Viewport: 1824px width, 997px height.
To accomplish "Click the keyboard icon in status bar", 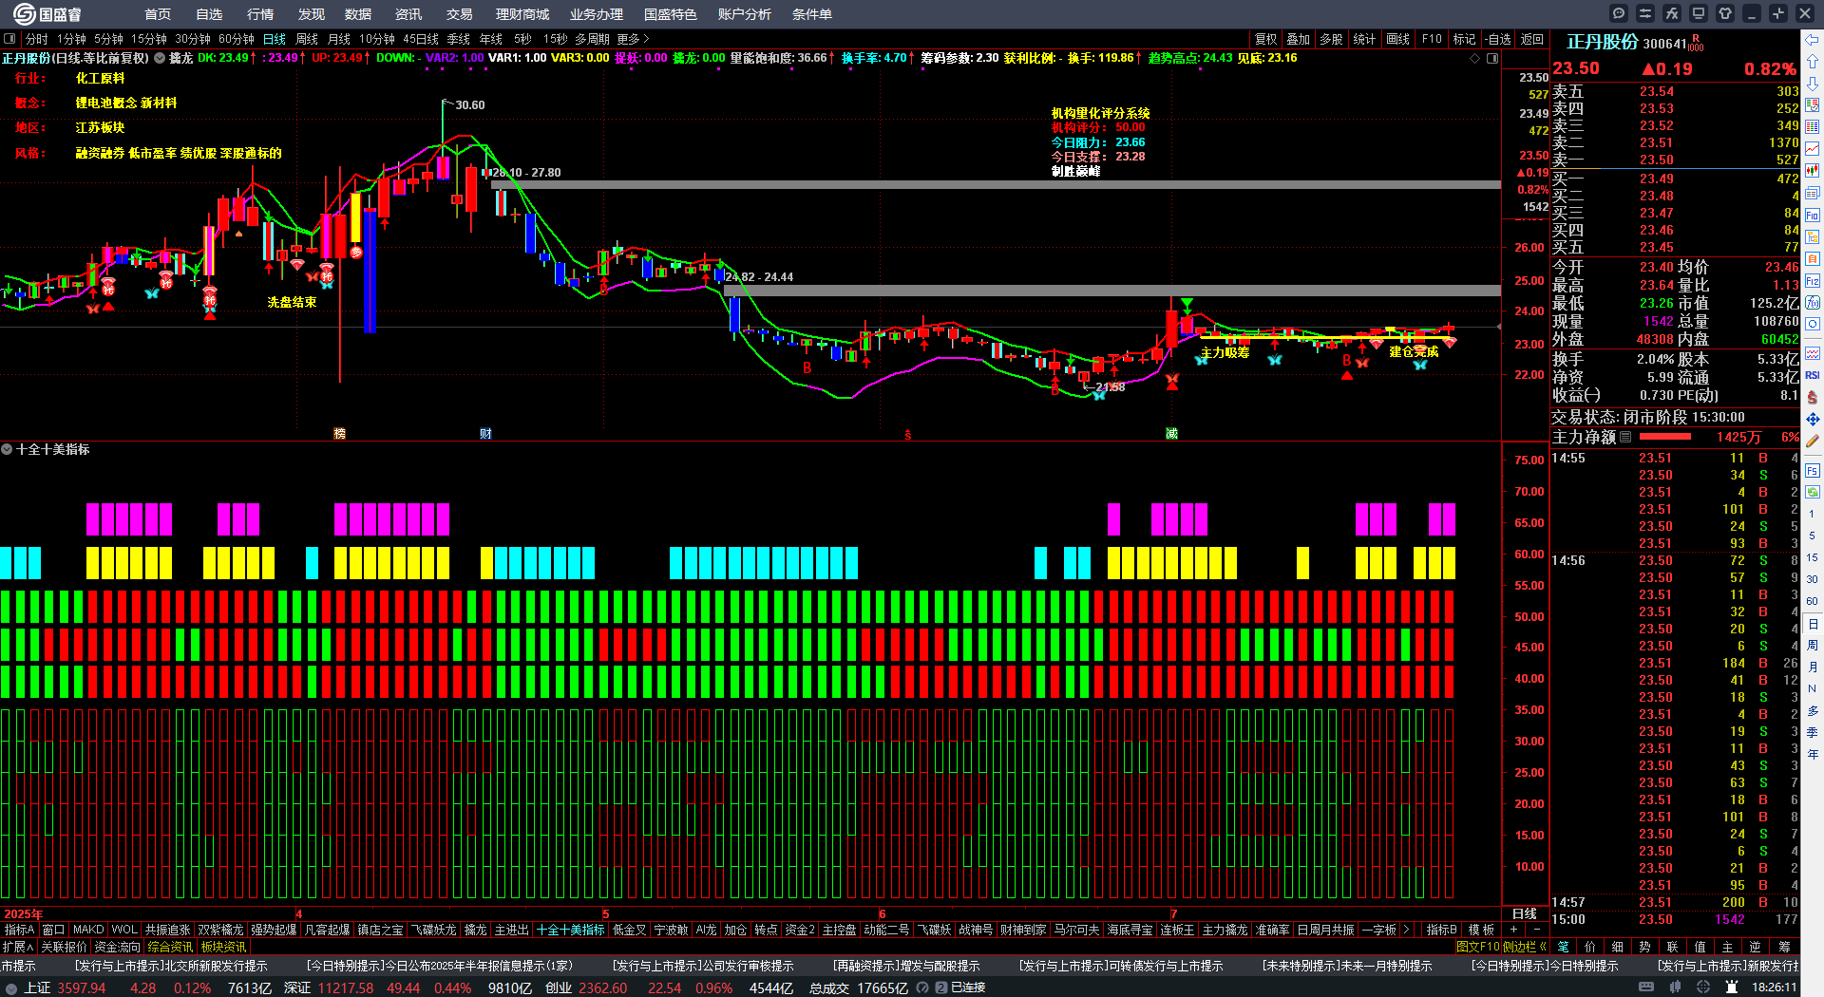I will (1646, 988).
